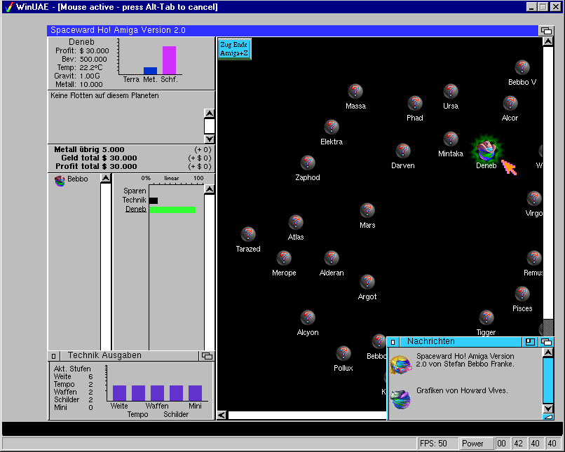This screenshot has width=565, height=452.
Task: Click the Nachrichten scroll-up arrow
Action: pyautogui.click(x=547, y=352)
